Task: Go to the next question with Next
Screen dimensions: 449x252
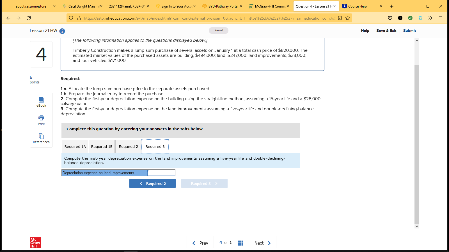Action: tap(259, 243)
